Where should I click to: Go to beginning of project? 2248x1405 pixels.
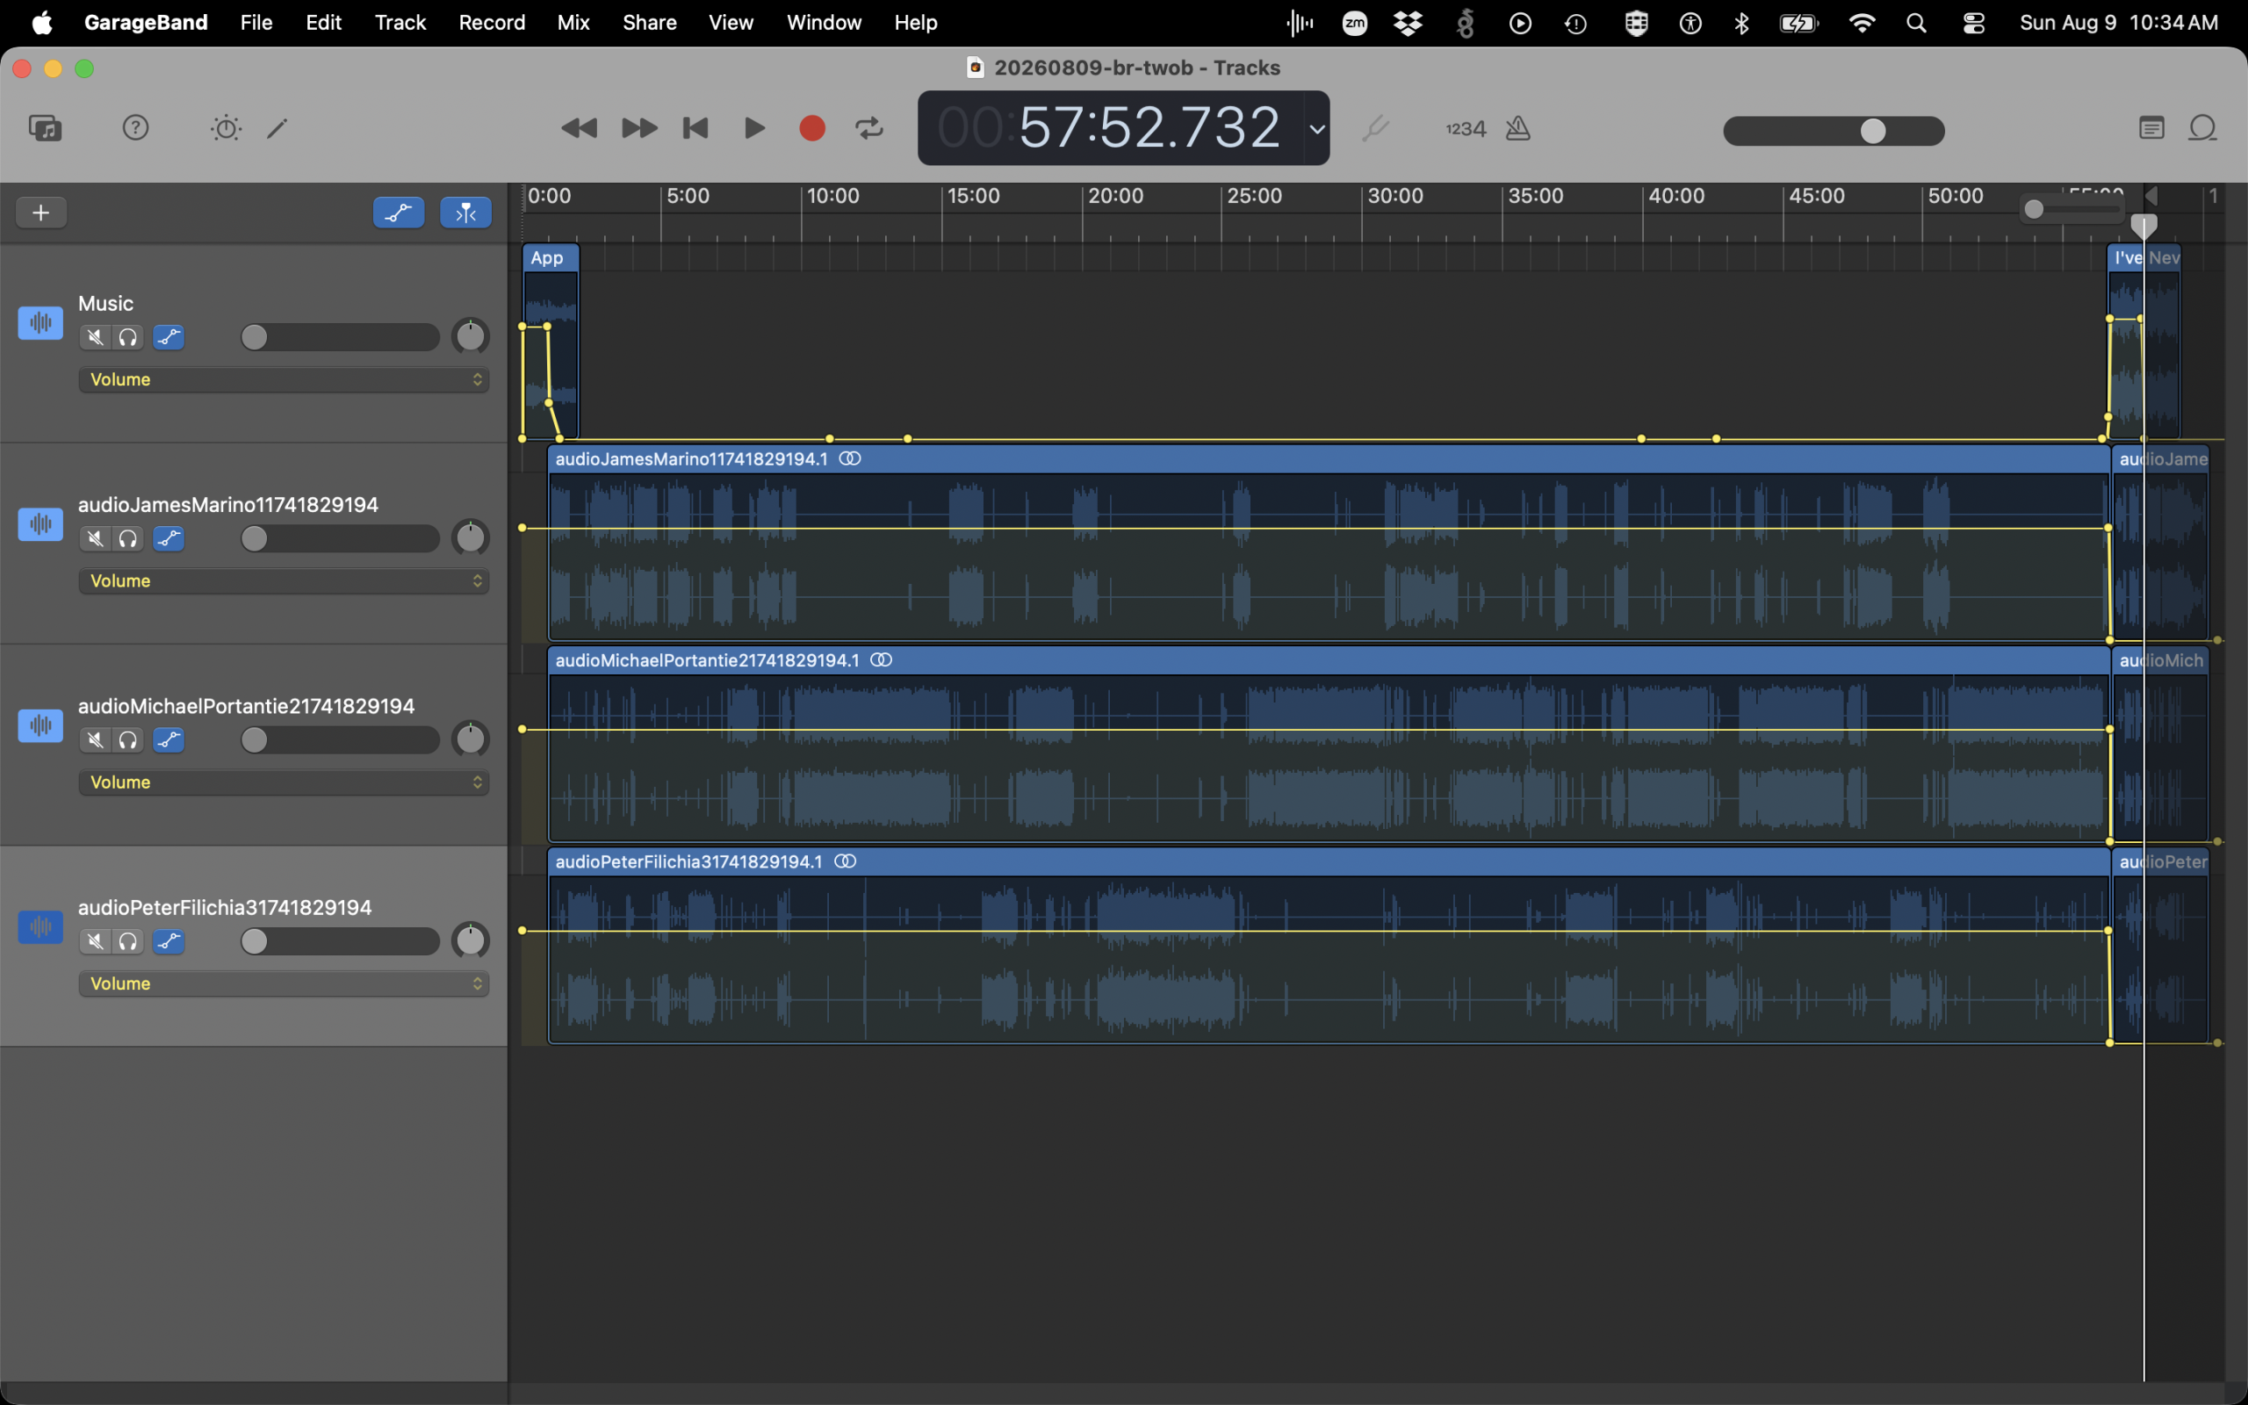click(695, 128)
